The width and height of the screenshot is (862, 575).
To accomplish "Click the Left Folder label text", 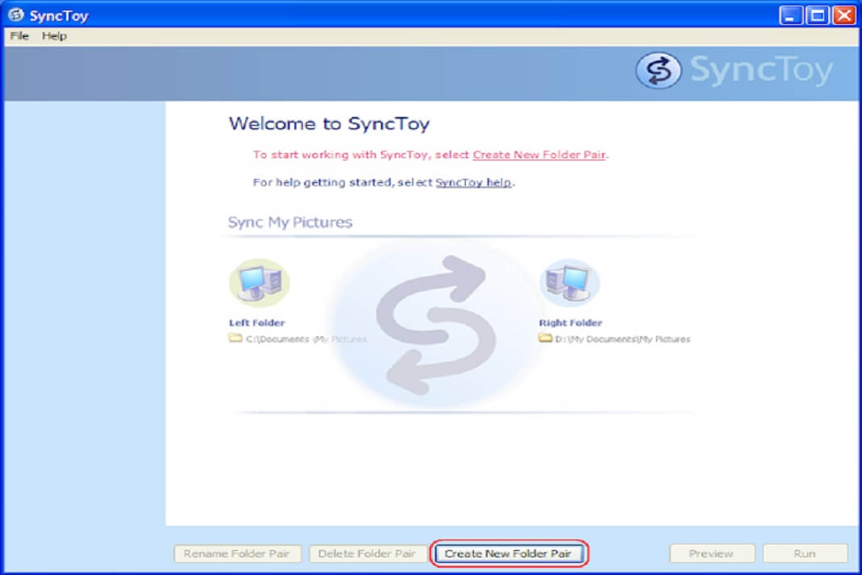I will (258, 322).
